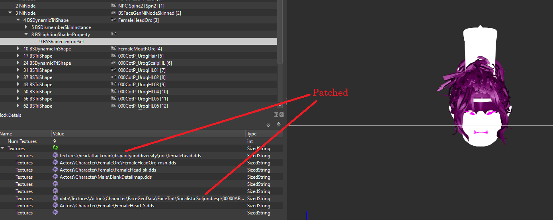Sort by the Value column header
Image resolution: width=553 pixels, height=220 pixels.
149,134
